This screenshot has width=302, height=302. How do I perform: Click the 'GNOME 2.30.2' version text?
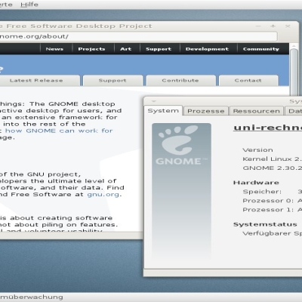[272, 168]
